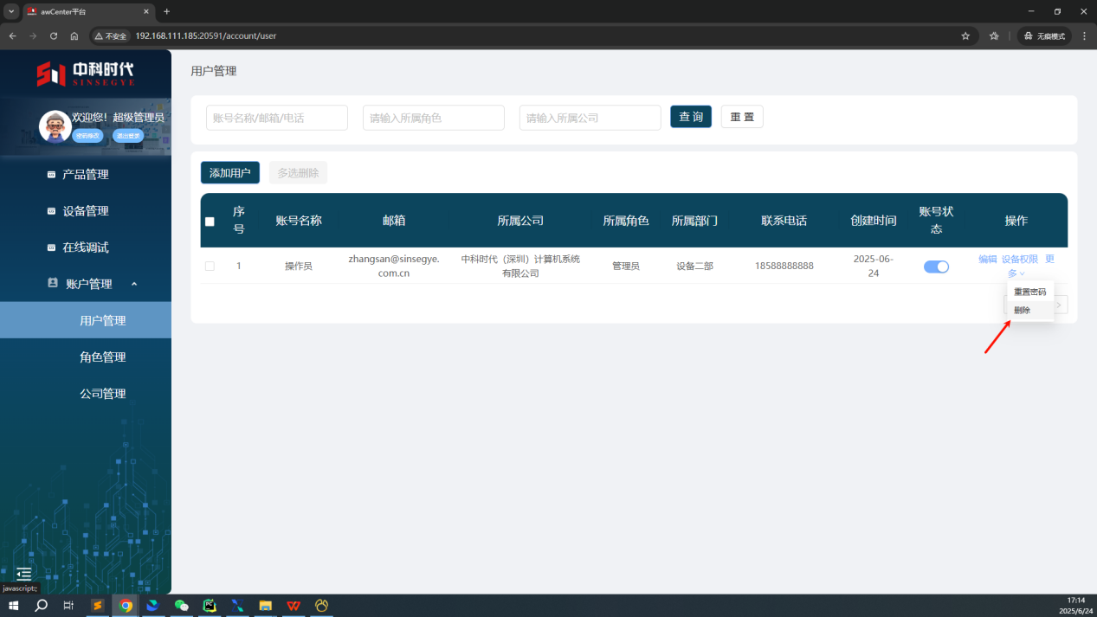
Task: Click the 添加用户 button
Action: point(229,173)
